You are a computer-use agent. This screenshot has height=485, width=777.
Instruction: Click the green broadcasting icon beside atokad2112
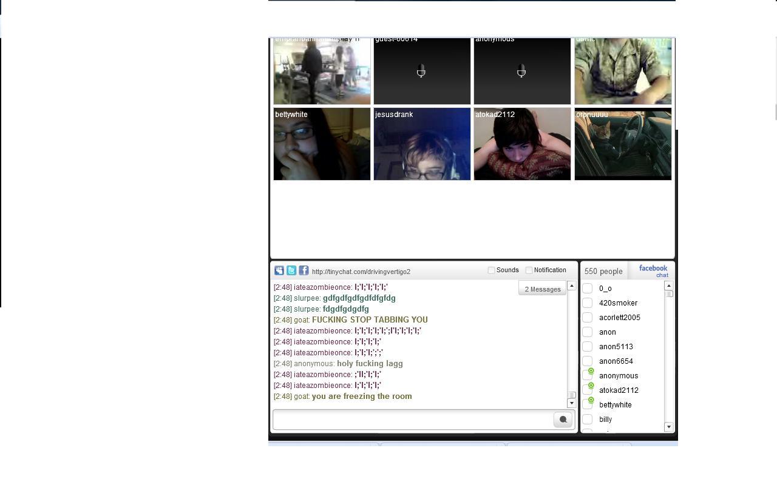click(x=591, y=386)
